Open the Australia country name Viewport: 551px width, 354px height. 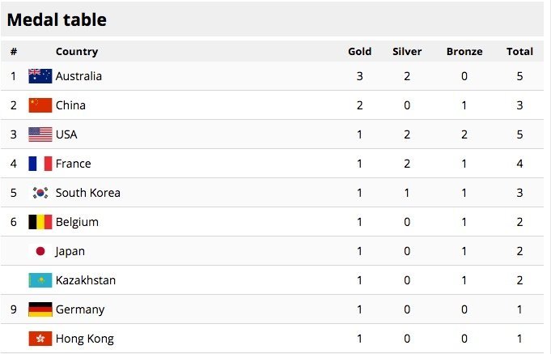pos(78,76)
